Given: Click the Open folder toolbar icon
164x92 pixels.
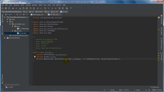Looking at the screenshot, I should pos(3,8).
